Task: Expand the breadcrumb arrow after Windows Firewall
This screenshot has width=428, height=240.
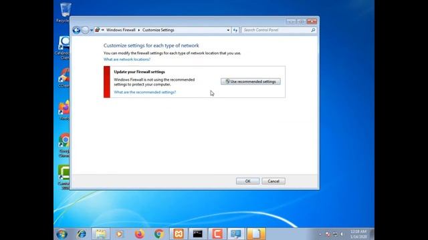Action: coord(138,30)
